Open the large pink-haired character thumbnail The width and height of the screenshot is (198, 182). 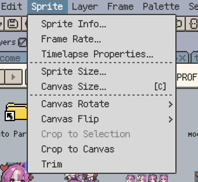(x=14, y=173)
